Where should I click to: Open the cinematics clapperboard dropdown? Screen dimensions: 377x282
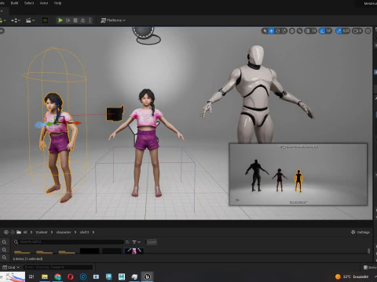pyautogui.click(x=31, y=20)
